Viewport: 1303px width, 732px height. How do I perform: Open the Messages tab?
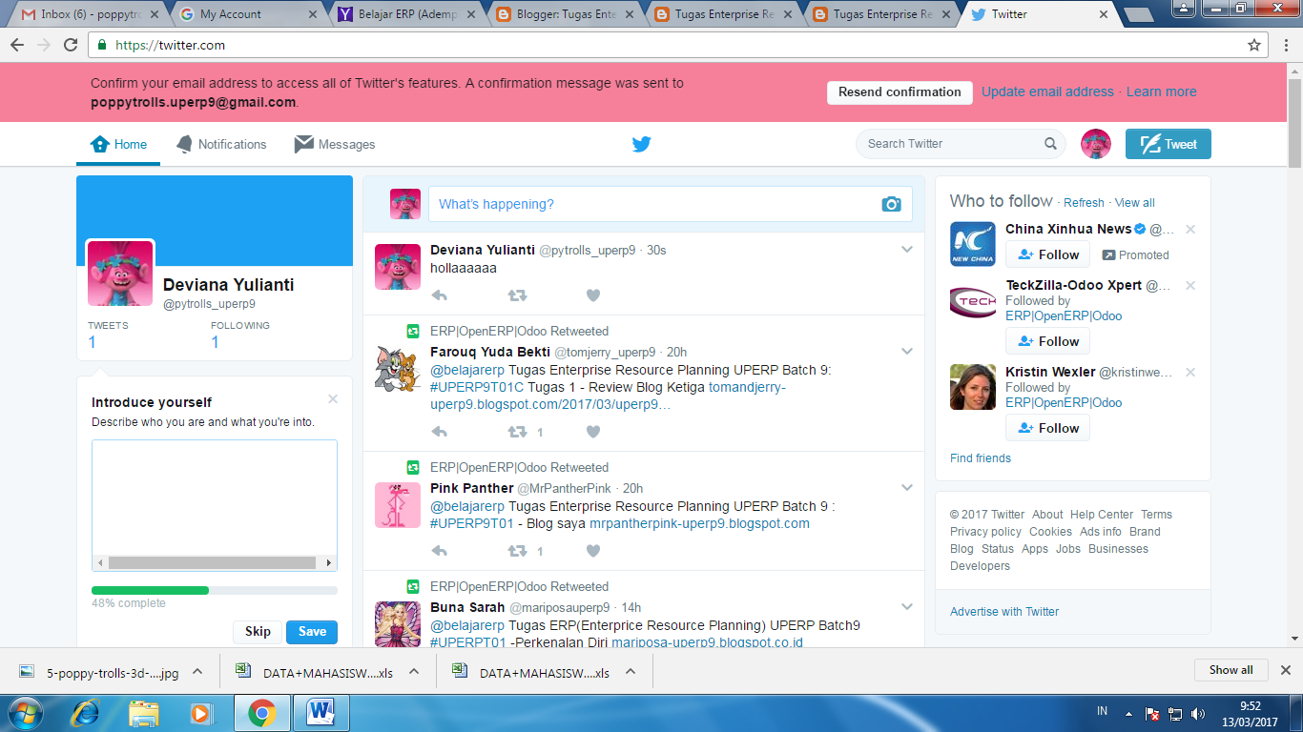[x=335, y=145]
